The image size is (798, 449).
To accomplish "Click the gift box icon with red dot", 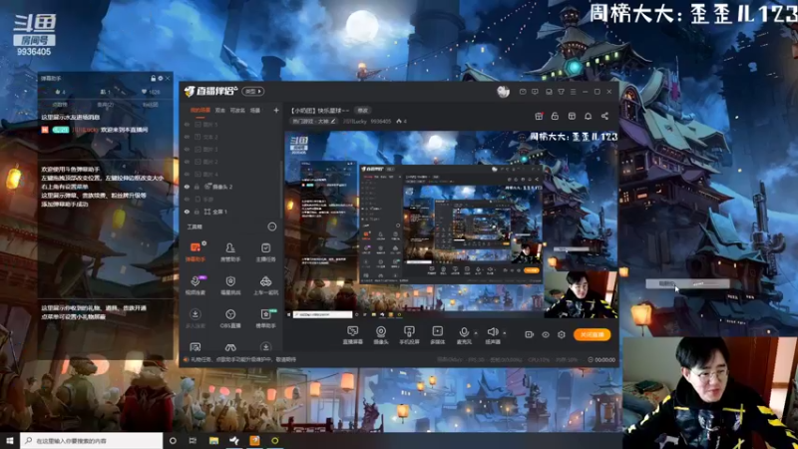I will (539, 116).
